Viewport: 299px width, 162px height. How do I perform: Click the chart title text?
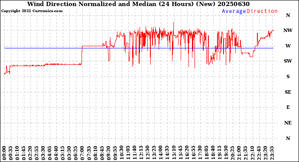coord(138,4)
